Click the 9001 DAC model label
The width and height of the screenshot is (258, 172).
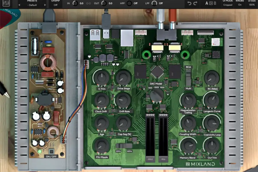click(163, 87)
